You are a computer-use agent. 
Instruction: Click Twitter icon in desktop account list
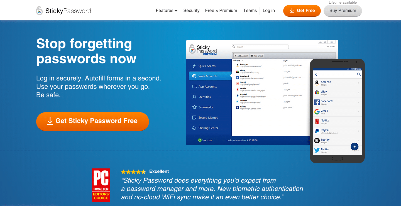tap(237, 102)
